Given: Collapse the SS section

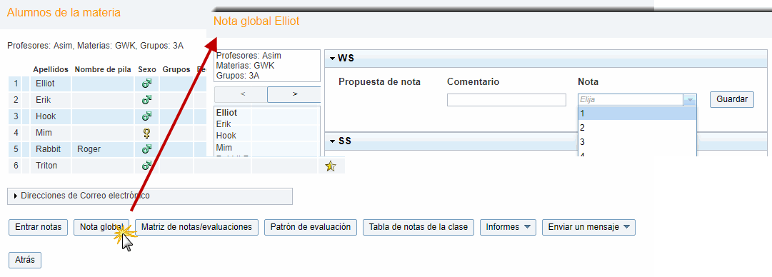Looking at the screenshot, I should click(333, 141).
